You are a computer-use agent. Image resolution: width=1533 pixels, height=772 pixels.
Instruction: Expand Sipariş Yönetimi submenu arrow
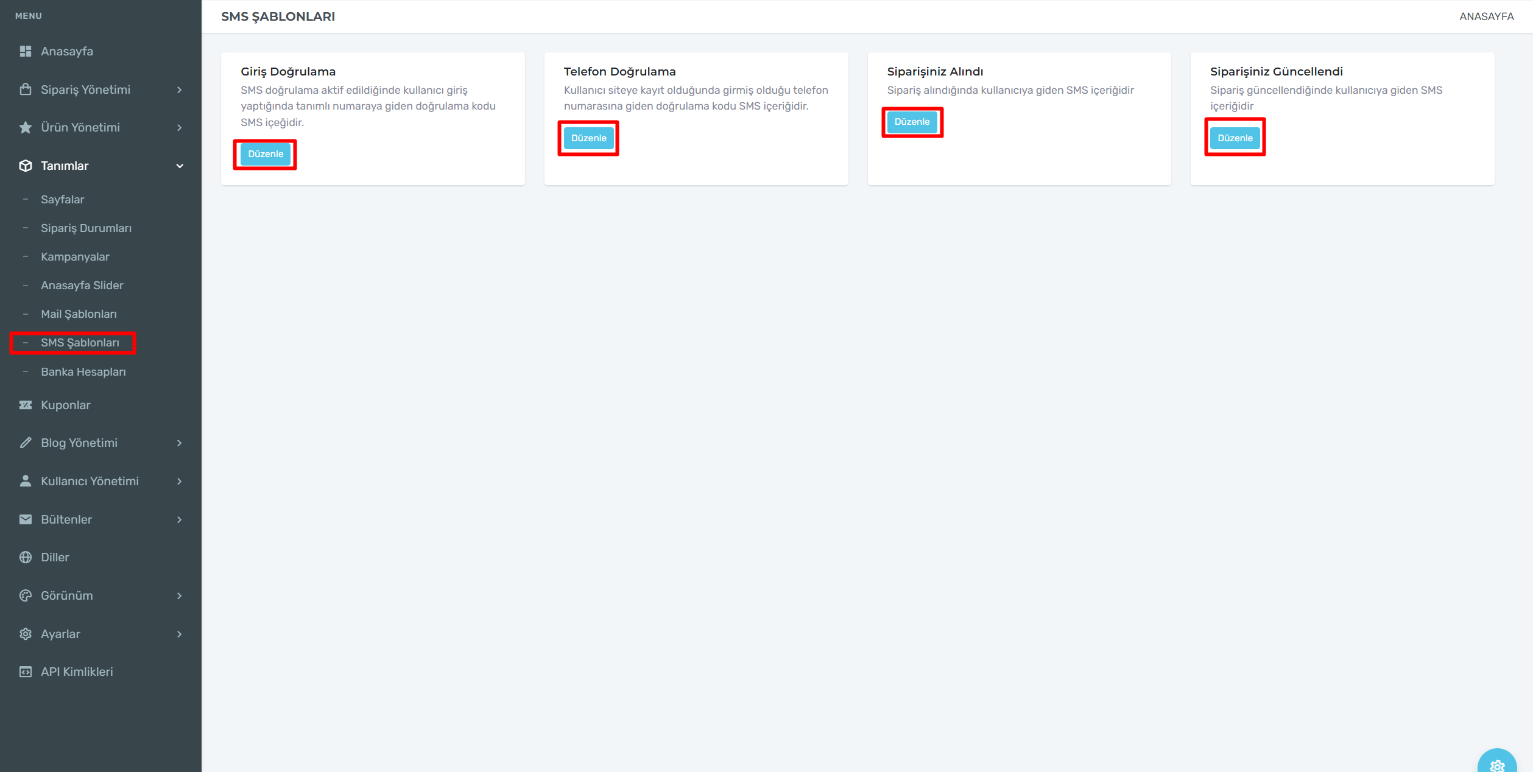[180, 89]
